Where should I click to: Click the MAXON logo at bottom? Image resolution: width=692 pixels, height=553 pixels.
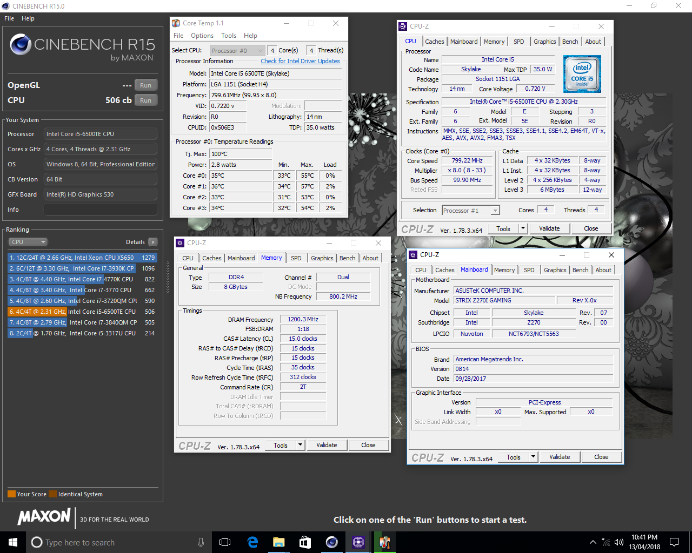click(44, 517)
